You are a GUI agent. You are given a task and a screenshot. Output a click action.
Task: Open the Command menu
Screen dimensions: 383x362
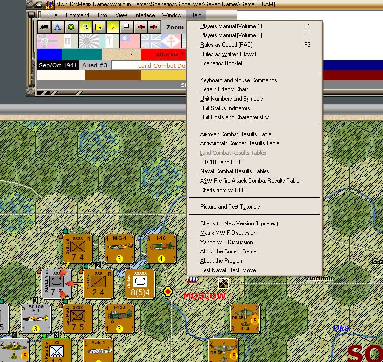click(77, 15)
